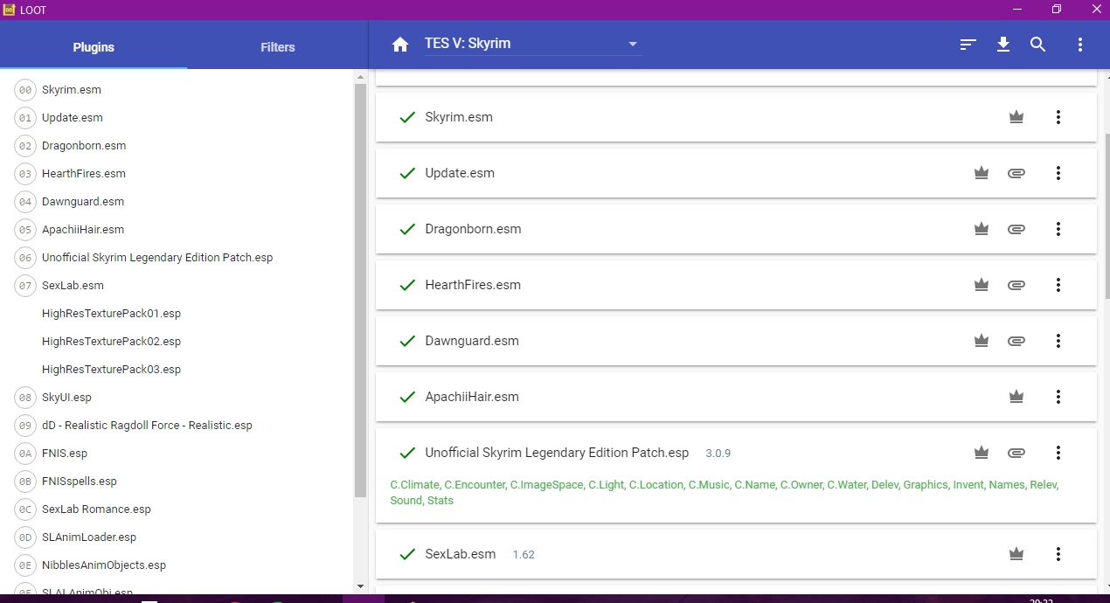Click the LOOT app icon in title bar
Image resolution: width=1110 pixels, height=603 pixels.
coord(10,9)
